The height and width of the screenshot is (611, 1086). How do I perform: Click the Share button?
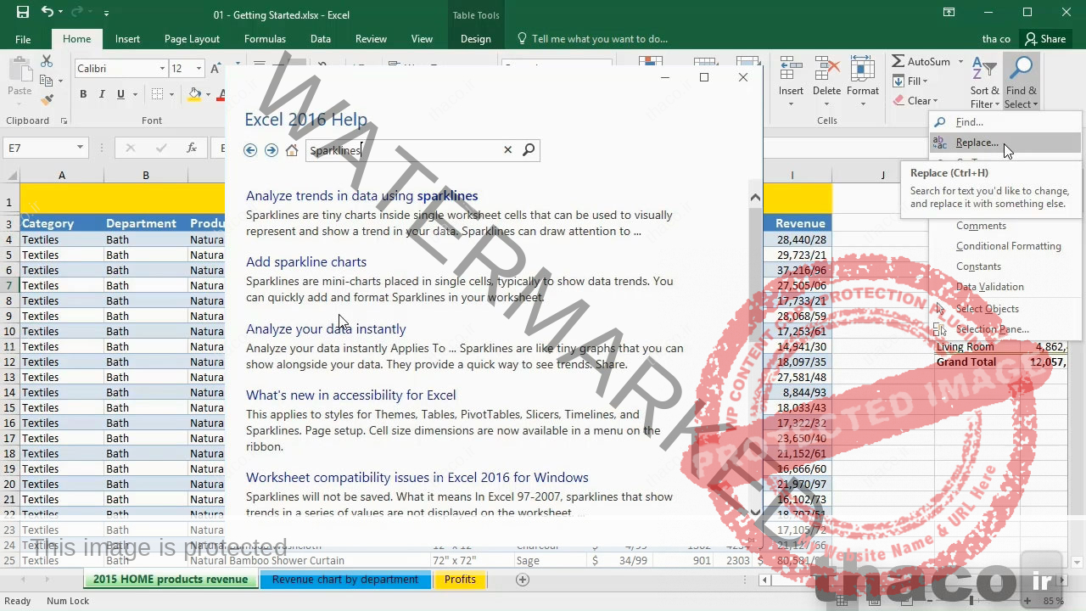(x=1044, y=39)
